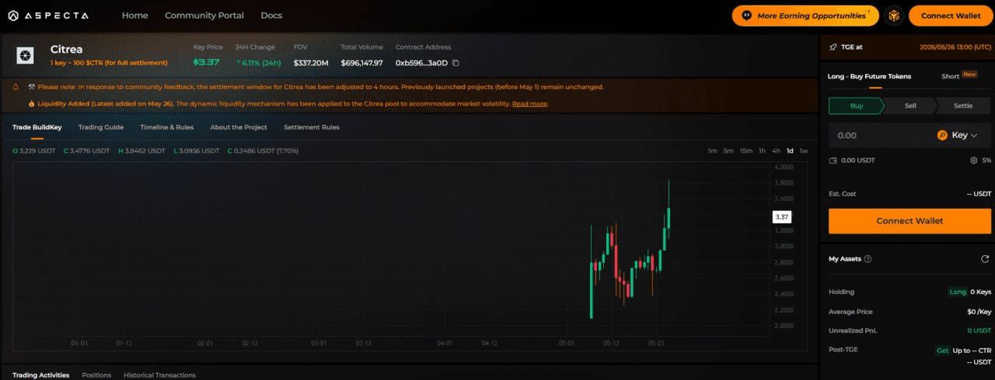Viewport: 995px width, 380px height.
Task: Click the Get badge in Post-TGE
Action: coord(942,351)
